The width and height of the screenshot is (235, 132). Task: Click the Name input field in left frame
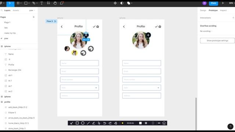pos(79,63)
